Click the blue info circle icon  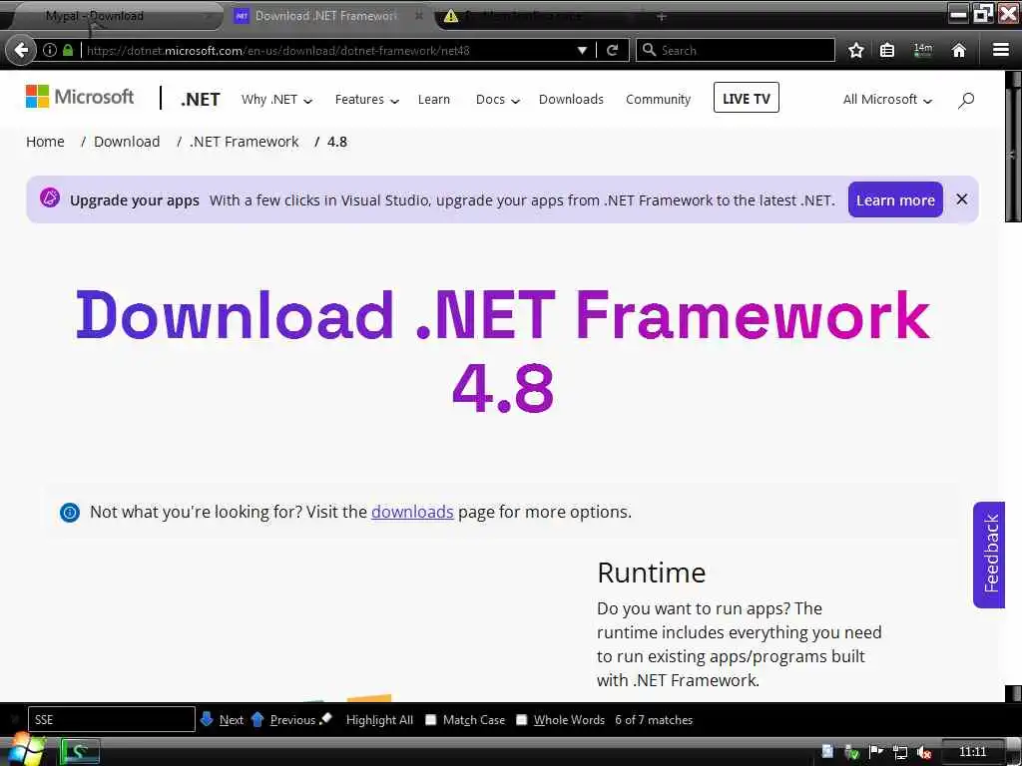coord(70,513)
